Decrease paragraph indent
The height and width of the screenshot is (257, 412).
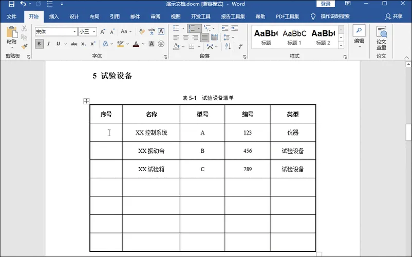click(225, 28)
